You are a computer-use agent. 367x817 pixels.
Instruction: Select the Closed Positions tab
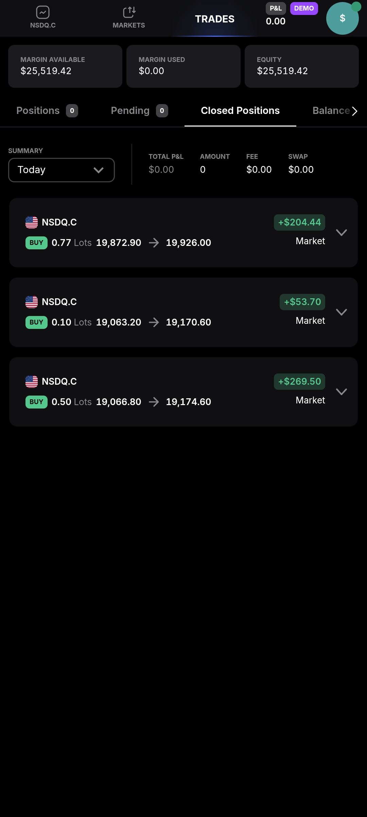point(240,111)
